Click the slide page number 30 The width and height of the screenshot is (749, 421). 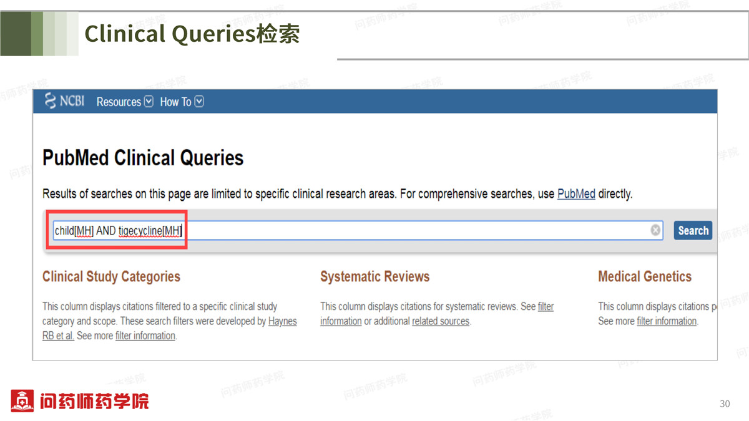tap(725, 404)
